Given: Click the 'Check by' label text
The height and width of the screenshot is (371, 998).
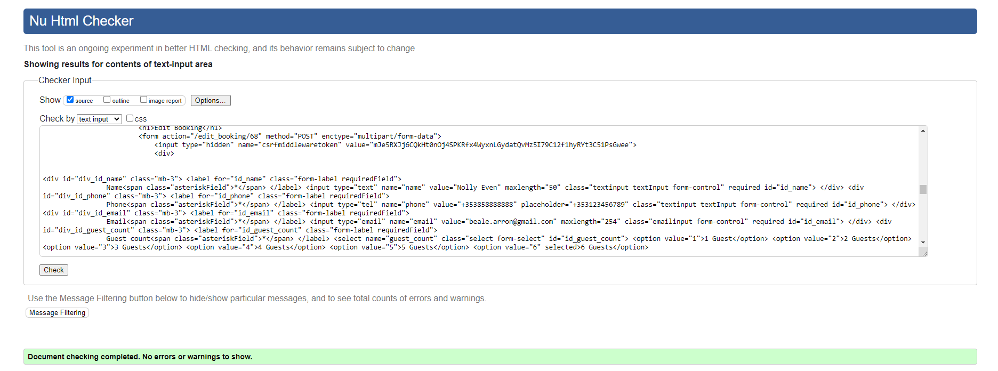Looking at the screenshot, I should [x=57, y=118].
